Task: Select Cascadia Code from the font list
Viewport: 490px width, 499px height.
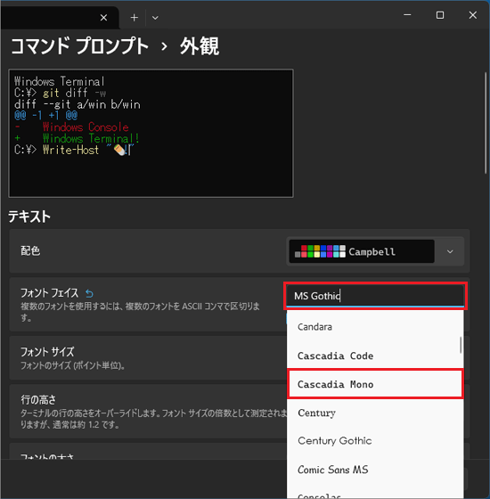Action: pos(375,356)
